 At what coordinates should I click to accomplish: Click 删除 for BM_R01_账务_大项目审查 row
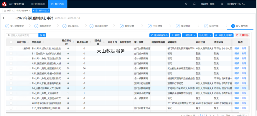point(244,93)
